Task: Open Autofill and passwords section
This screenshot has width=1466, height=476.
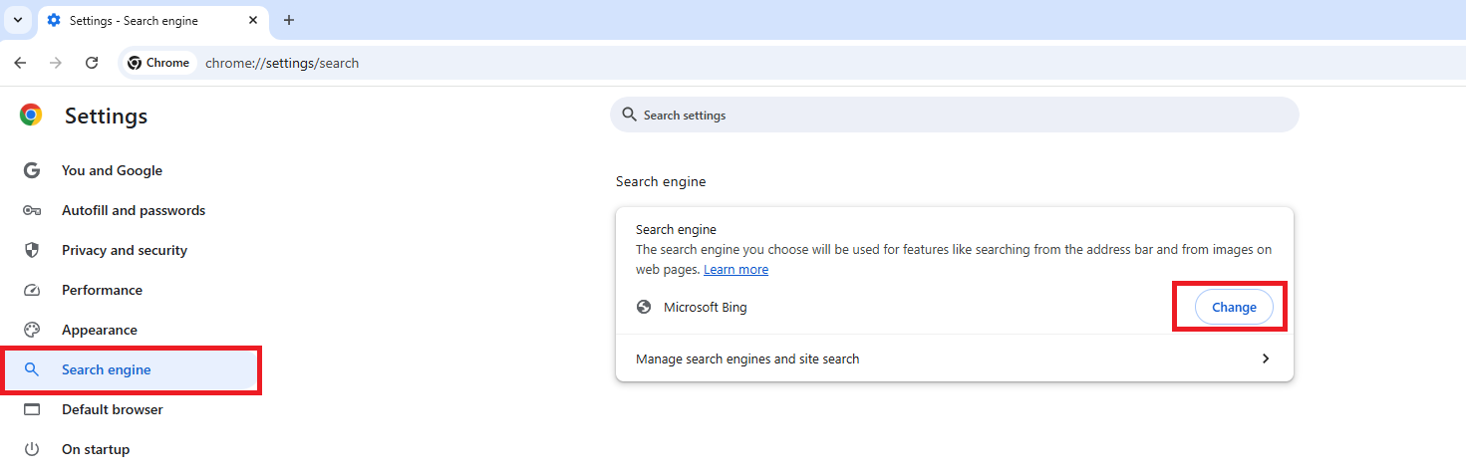Action: [x=133, y=210]
